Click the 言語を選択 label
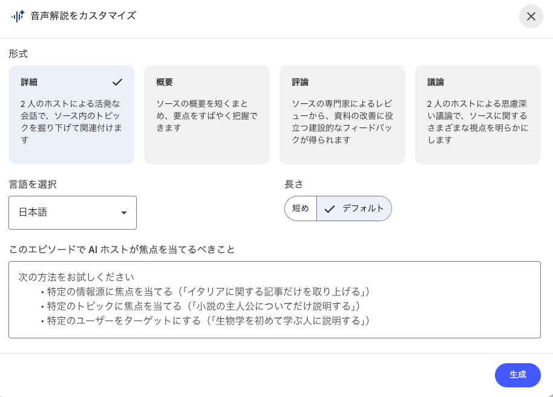 point(33,184)
